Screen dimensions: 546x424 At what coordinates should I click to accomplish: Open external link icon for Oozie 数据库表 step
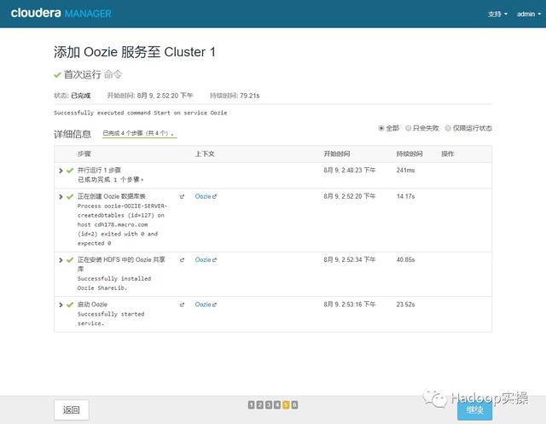click(x=182, y=197)
